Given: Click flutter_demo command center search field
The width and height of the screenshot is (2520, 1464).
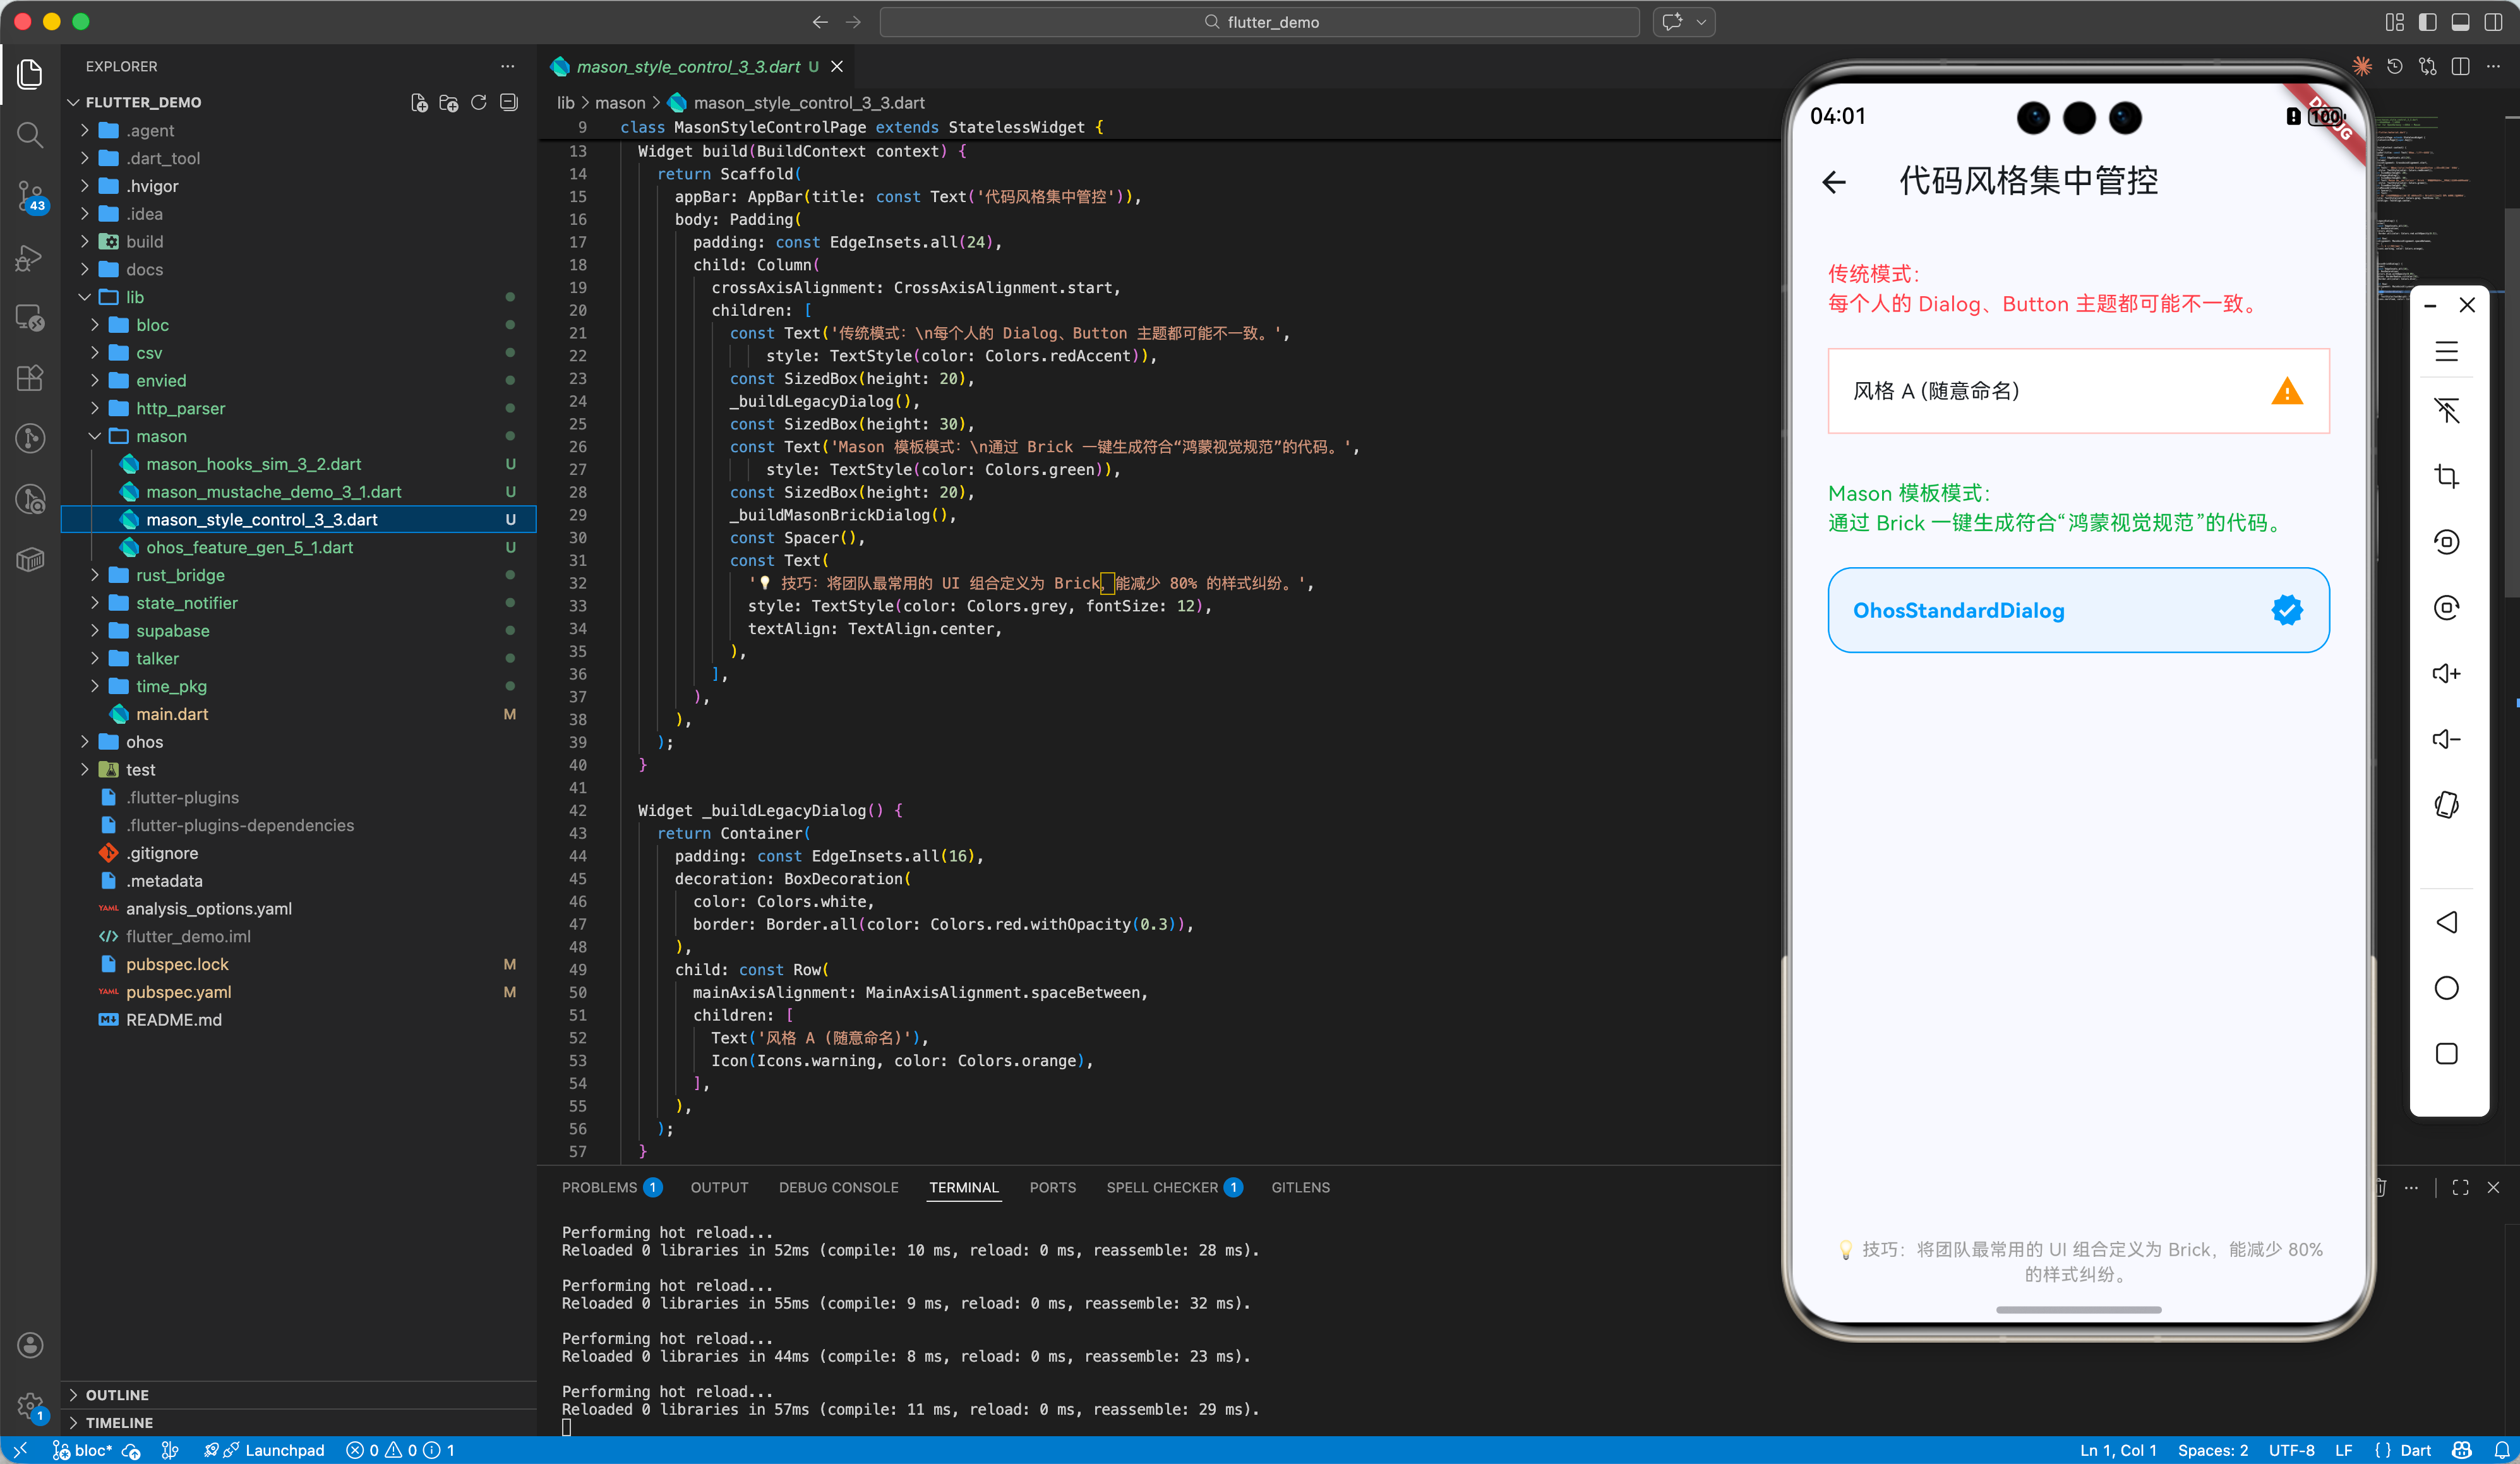Looking at the screenshot, I should pos(1259,22).
